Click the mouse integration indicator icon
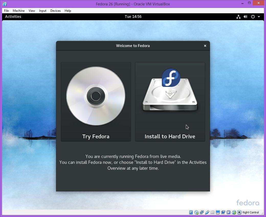This screenshot has width=266, height=217. [234, 212]
